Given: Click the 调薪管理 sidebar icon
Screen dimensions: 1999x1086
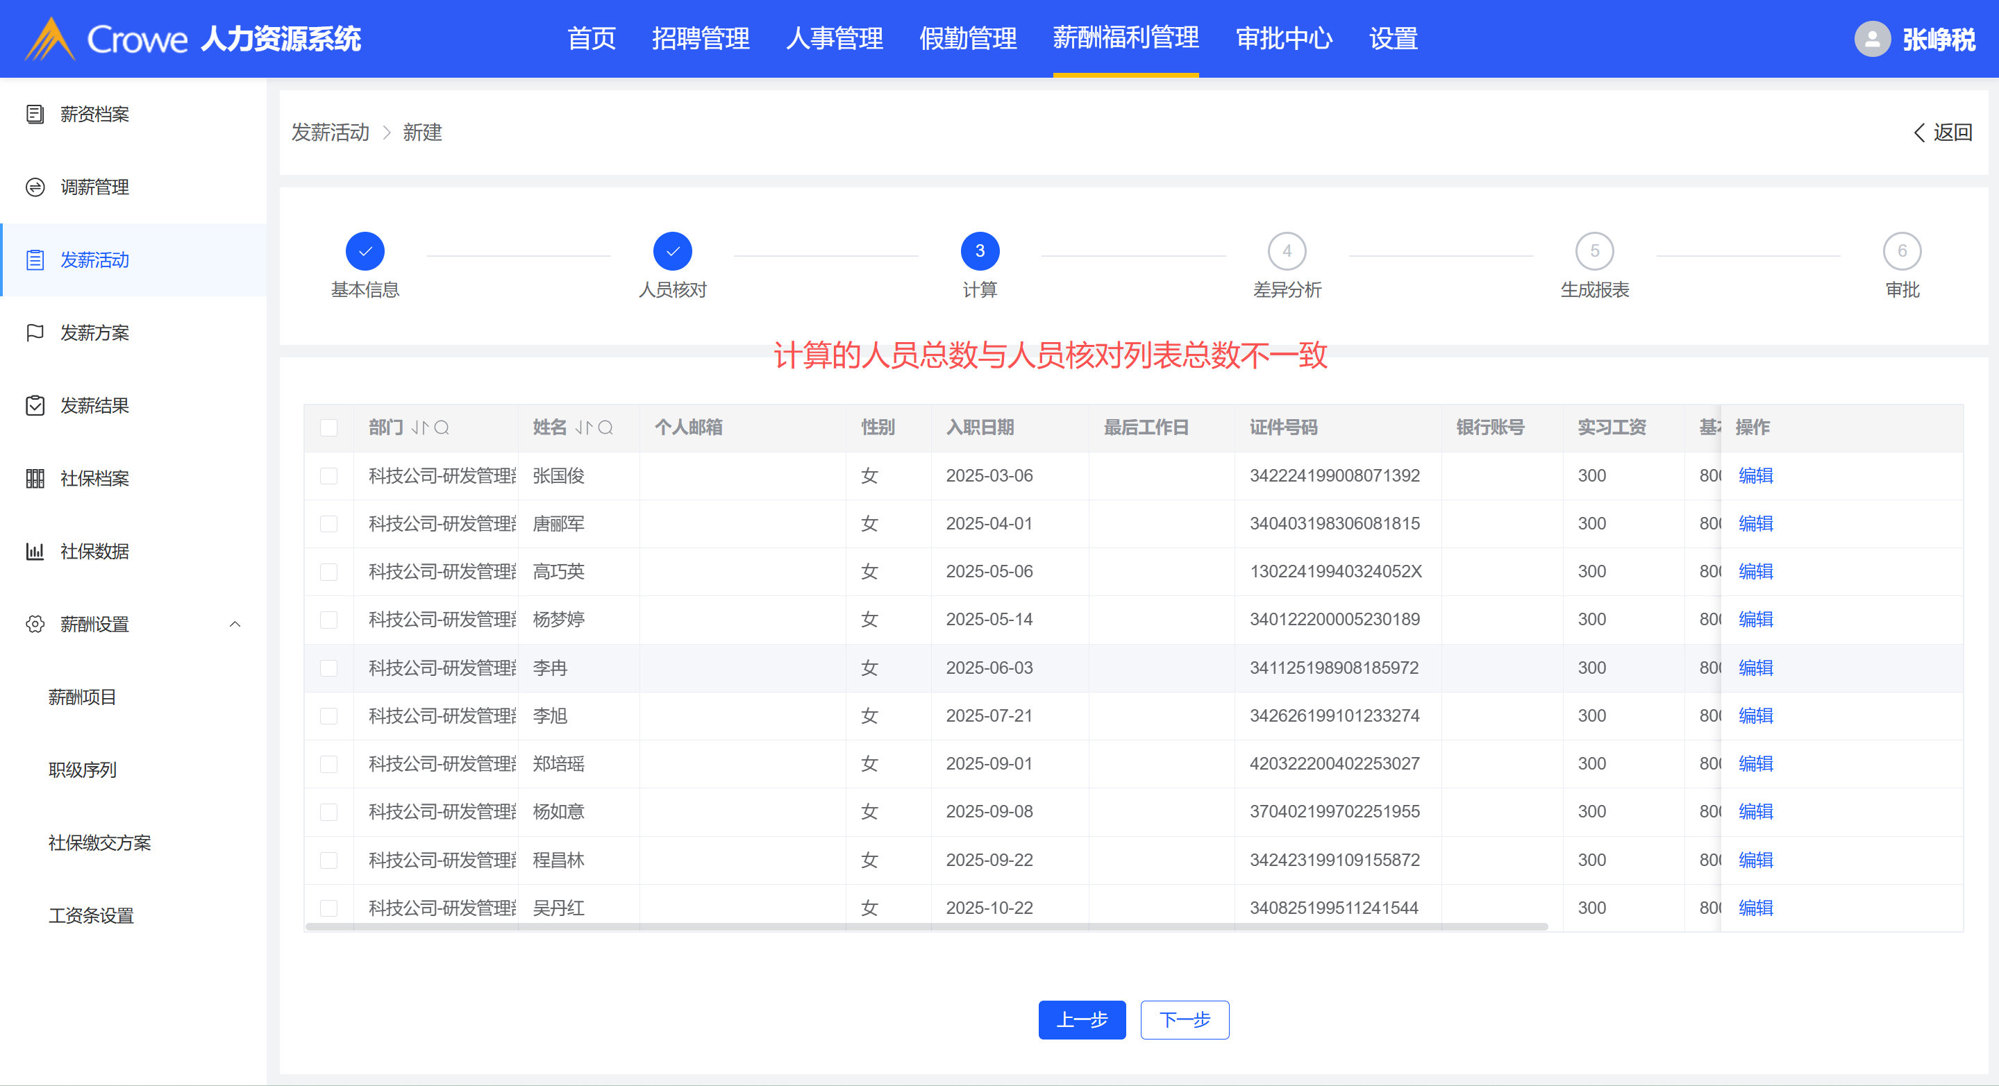Looking at the screenshot, I should pyautogui.click(x=35, y=187).
